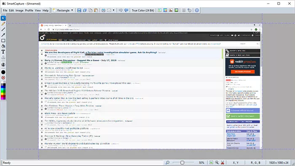
Task: Click the R, G, B color readout
Action: (x=255, y=163)
